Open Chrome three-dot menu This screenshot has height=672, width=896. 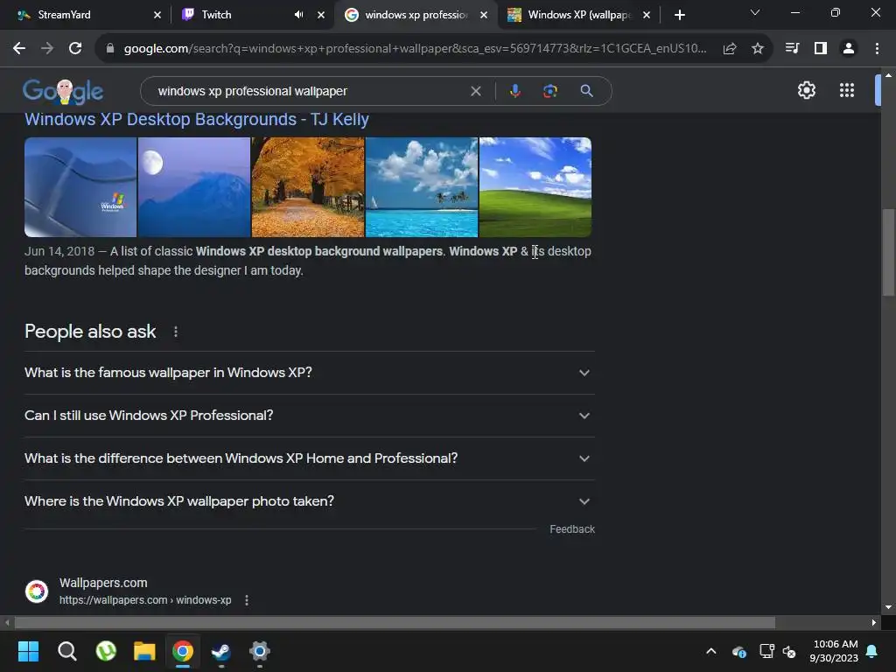coord(877,49)
